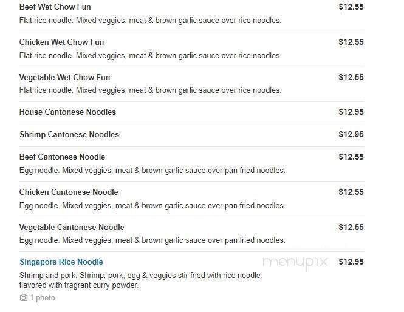This screenshot has height=312, width=404.
Task: Click the camera icon beside 1 photo
Action: 23,298
